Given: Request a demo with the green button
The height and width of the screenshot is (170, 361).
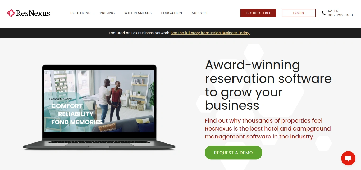Looking at the screenshot, I should pyautogui.click(x=234, y=153).
